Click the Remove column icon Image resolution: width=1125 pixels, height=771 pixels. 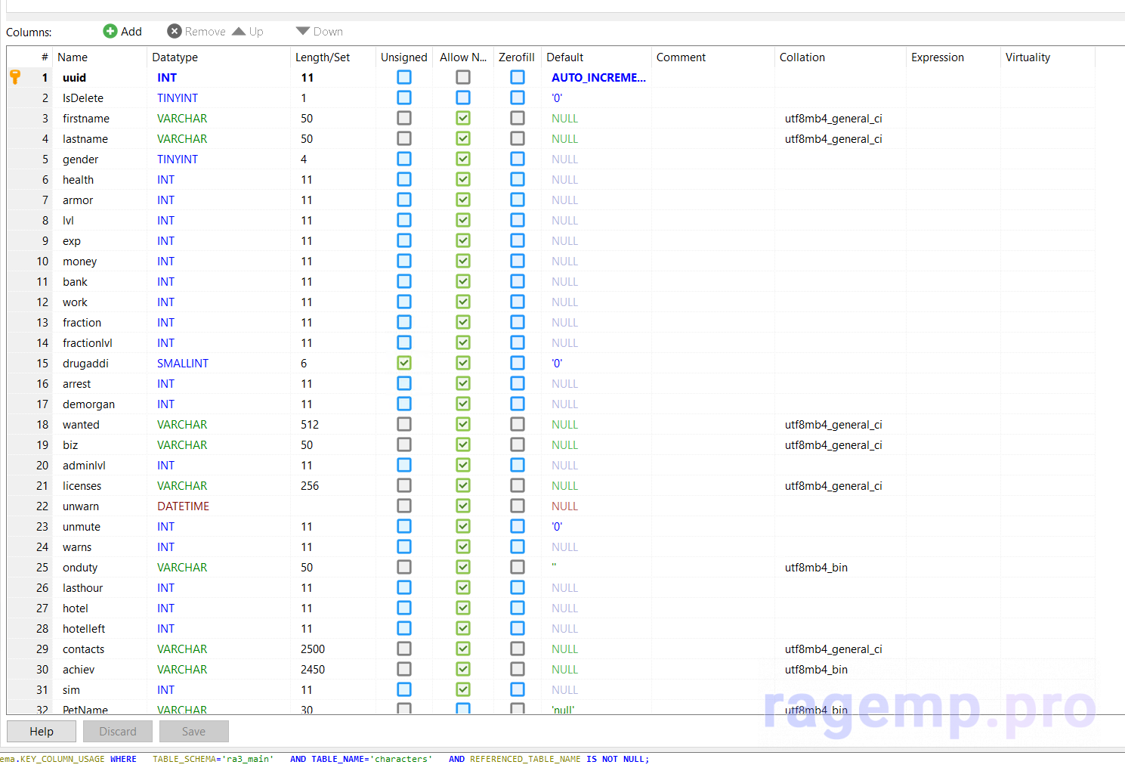click(175, 31)
